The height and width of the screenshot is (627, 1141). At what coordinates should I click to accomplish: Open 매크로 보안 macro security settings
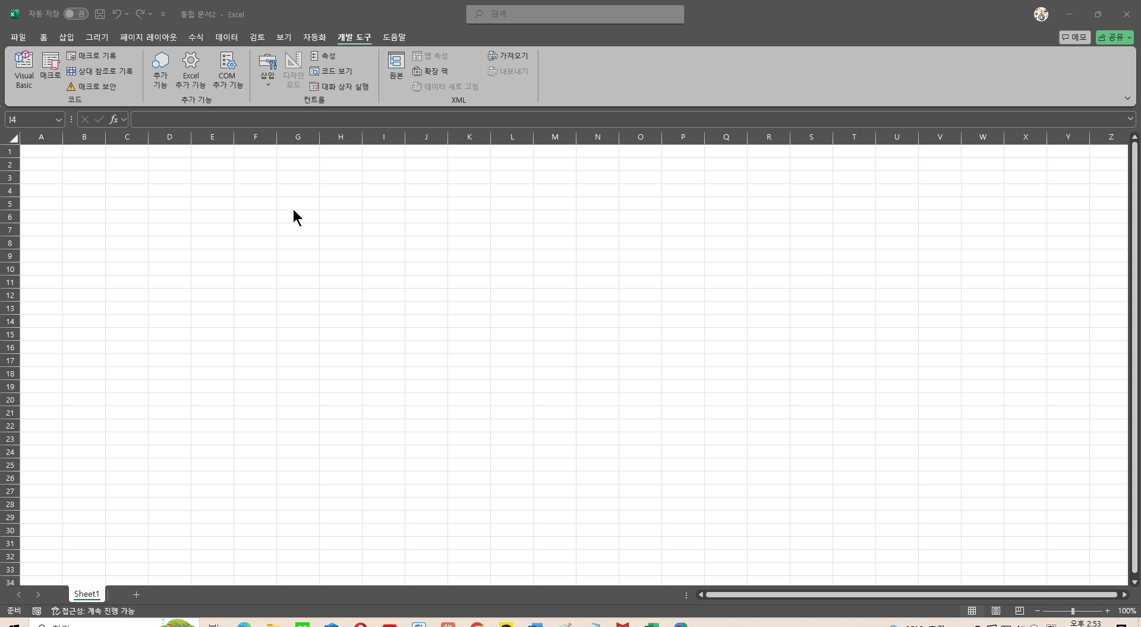pos(92,87)
